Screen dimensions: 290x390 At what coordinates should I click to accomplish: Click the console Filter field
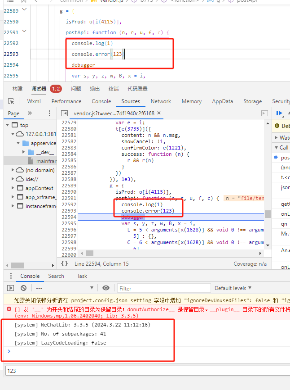[164, 288]
